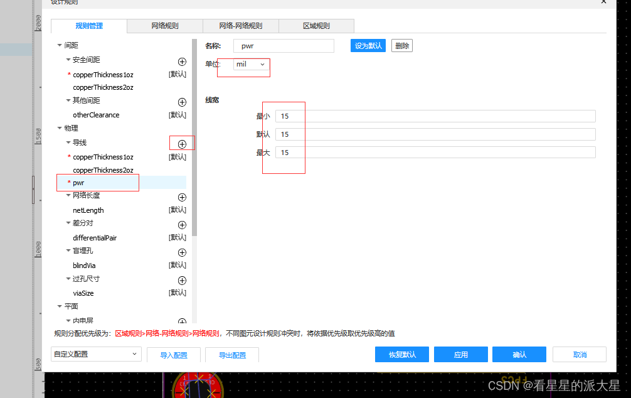
Task: Focus the 默认 line width field
Action: [x=435, y=134]
